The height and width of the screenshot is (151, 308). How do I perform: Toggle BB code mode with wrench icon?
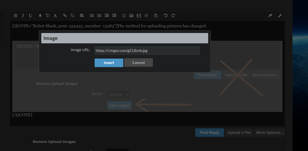point(280,16)
